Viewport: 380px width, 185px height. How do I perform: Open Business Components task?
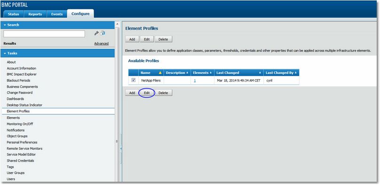(22, 87)
